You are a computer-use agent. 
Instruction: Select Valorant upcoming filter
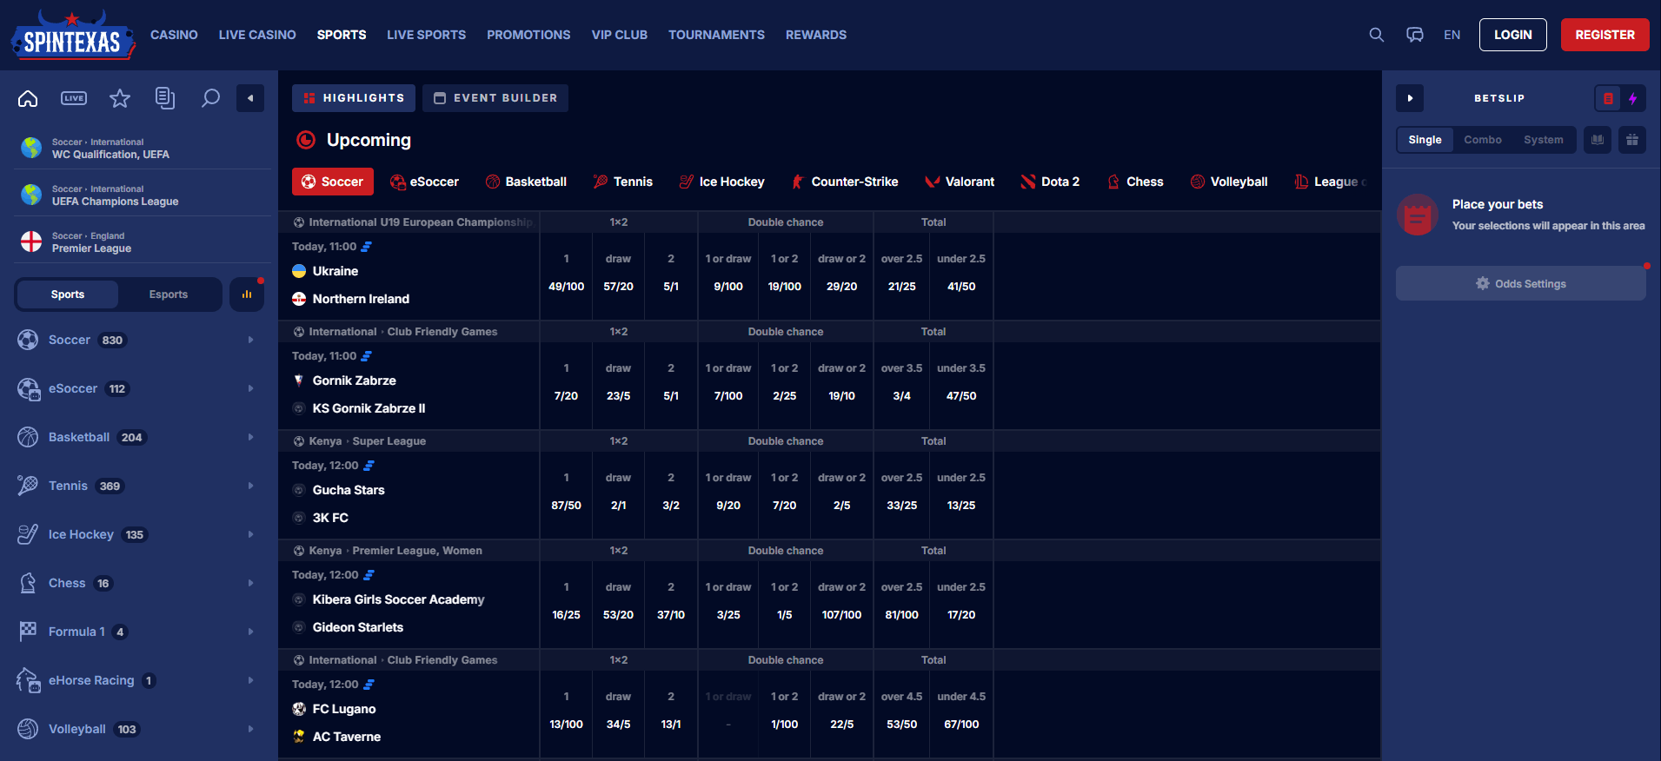(960, 182)
